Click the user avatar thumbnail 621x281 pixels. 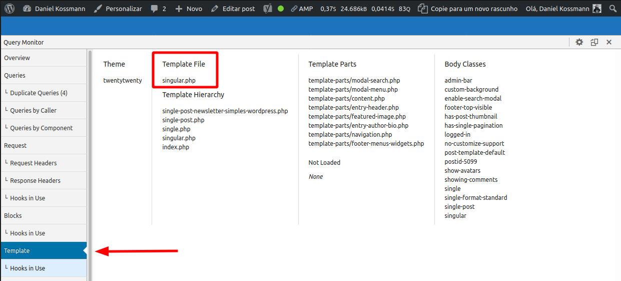(596, 9)
